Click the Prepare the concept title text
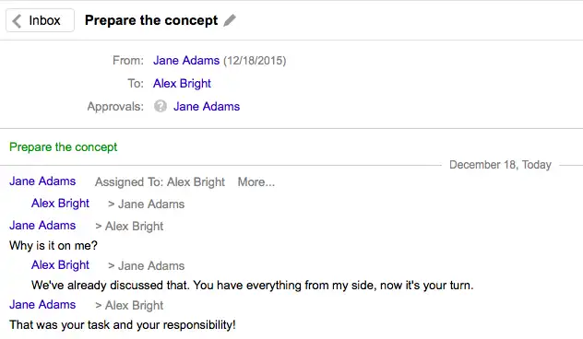Viewport: 583px width, 339px height. tap(151, 20)
